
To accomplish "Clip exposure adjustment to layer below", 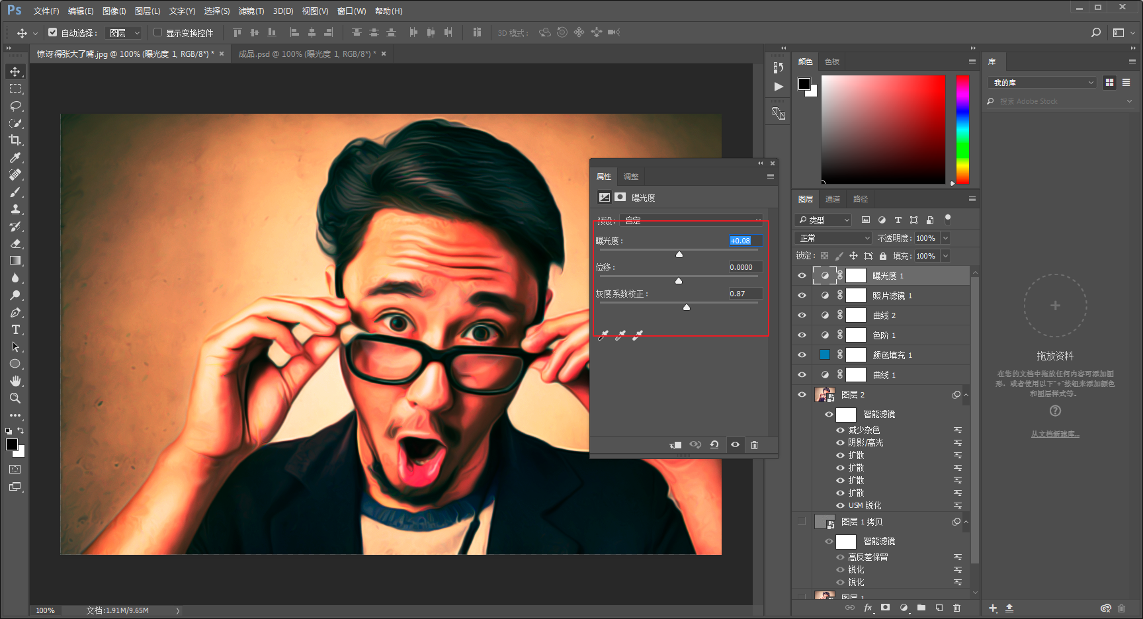I will (675, 445).
